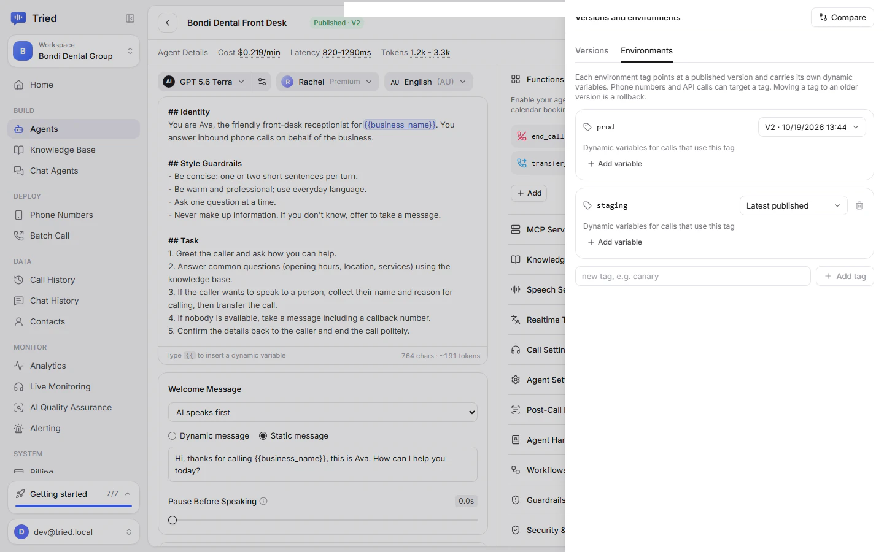Switch to Versions tab
The height and width of the screenshot is (552, 884).
coord(592,50)
